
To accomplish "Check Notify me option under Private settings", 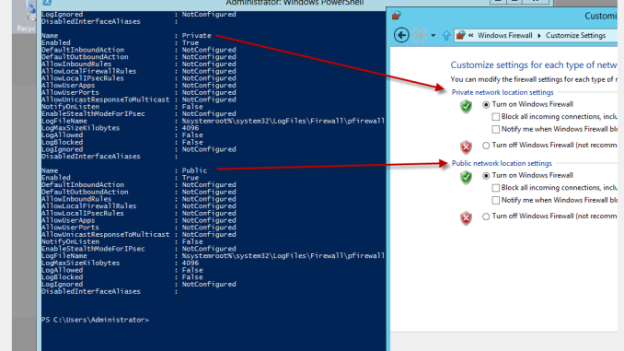I will click(495, 130).
